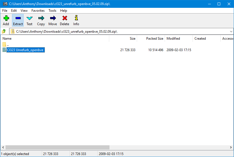Open the Help menu
This screenshot has width=234, height=157.
coord(64,11)
